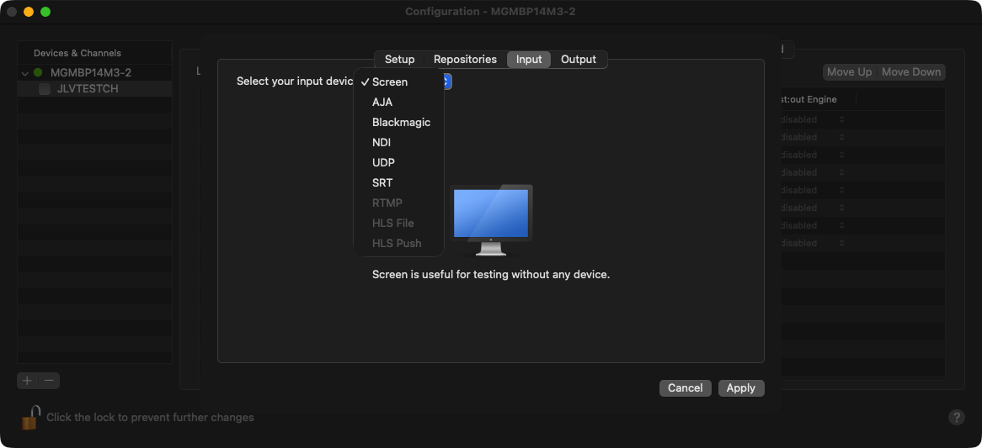The image size is (982, 448).
Task: Pick the UDP input option
Action: [383, 162]
